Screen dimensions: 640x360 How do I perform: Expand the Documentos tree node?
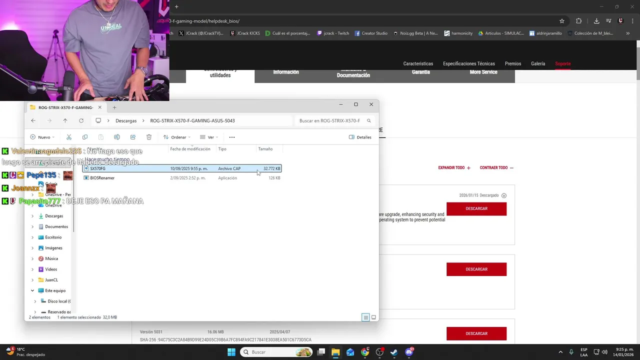[32, 226]
